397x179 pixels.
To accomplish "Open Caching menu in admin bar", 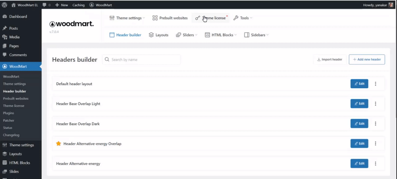I will click(79, 5).
